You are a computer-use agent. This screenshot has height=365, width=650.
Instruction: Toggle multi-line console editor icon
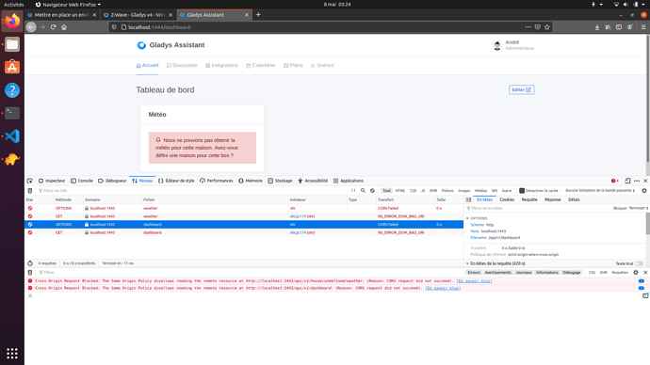(645, 296)
